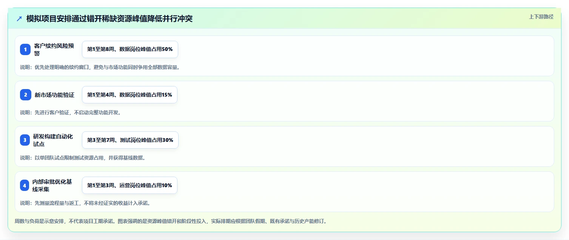Screen dimensions: 569x240
Task: Click the 第1至第8周、数据岗位峰值占用50% chip
Action: tap(130, 49)
